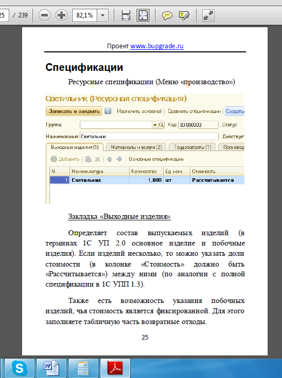Click the 82,1% zoom value field
The width and height of the screenshot is (282, 378).
(84, 15)
